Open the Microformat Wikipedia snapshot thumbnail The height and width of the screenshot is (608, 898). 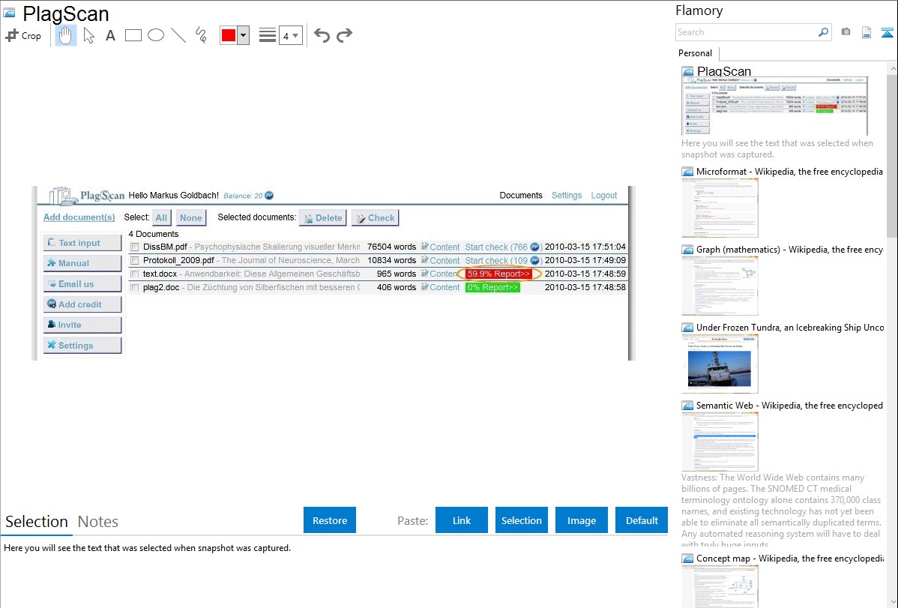coord(720,208)
